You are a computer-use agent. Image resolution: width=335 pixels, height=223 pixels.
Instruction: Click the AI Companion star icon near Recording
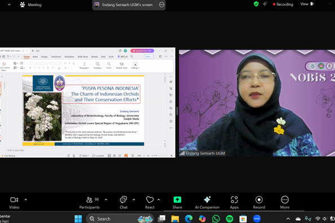[265, 4]
